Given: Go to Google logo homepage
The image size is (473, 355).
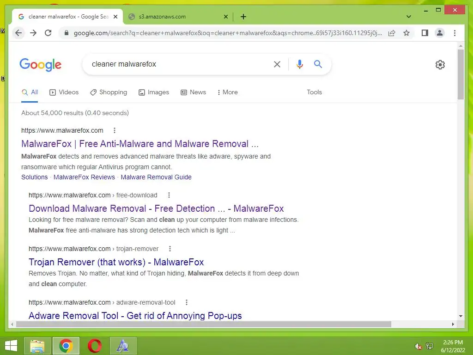Looking at the screenshot, I should [41, 64].
